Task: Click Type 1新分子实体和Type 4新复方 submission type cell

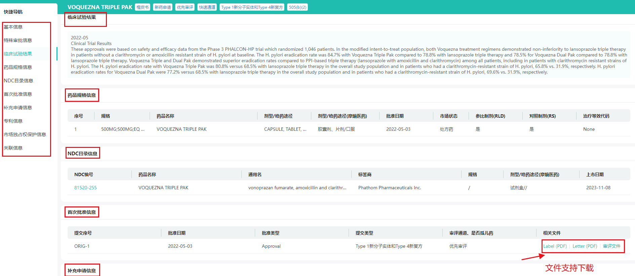Action: point(389,246)
